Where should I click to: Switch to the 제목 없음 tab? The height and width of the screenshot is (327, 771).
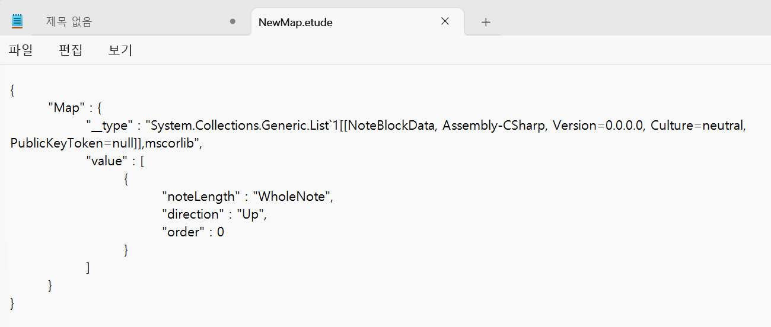[69, 22]
